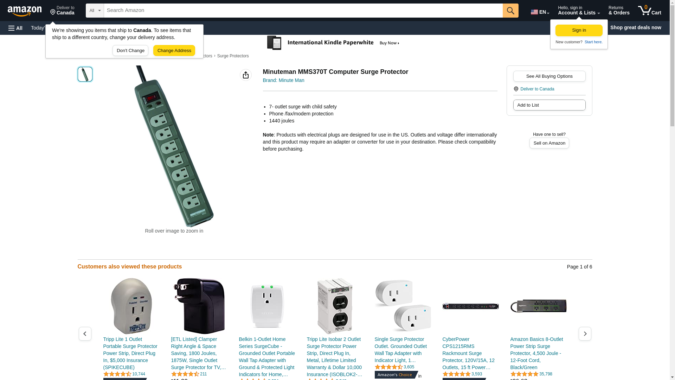Viewport: 675px width, 380px height.
Task: Open Returns & Orders
Action: pyautogui.click(x=619, y=11)
